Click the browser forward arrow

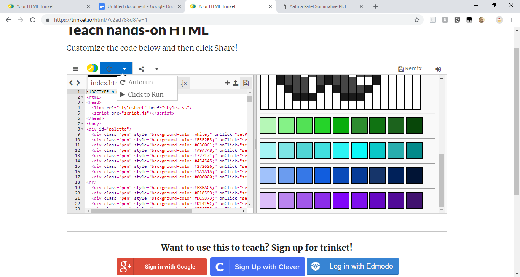point(21,20)
